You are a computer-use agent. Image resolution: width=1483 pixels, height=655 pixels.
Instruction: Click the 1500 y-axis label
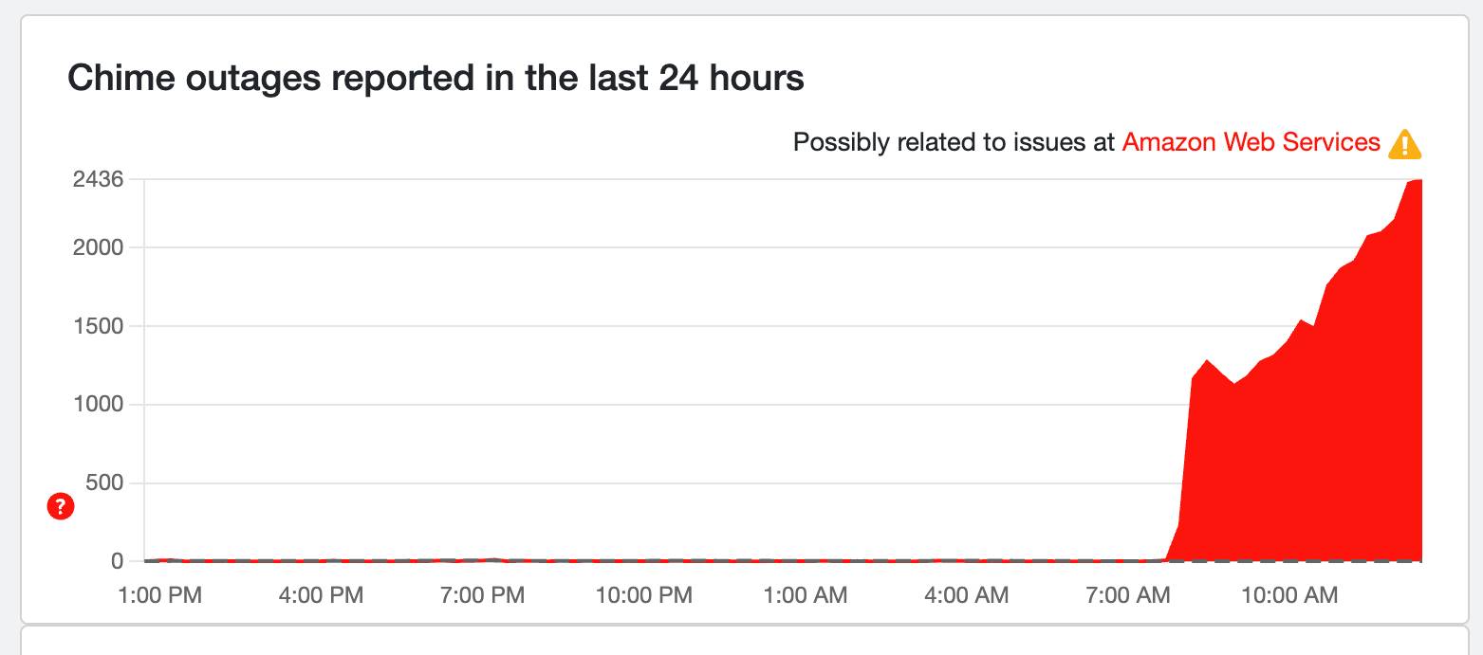pyautogui.click(x=99, y=326)
